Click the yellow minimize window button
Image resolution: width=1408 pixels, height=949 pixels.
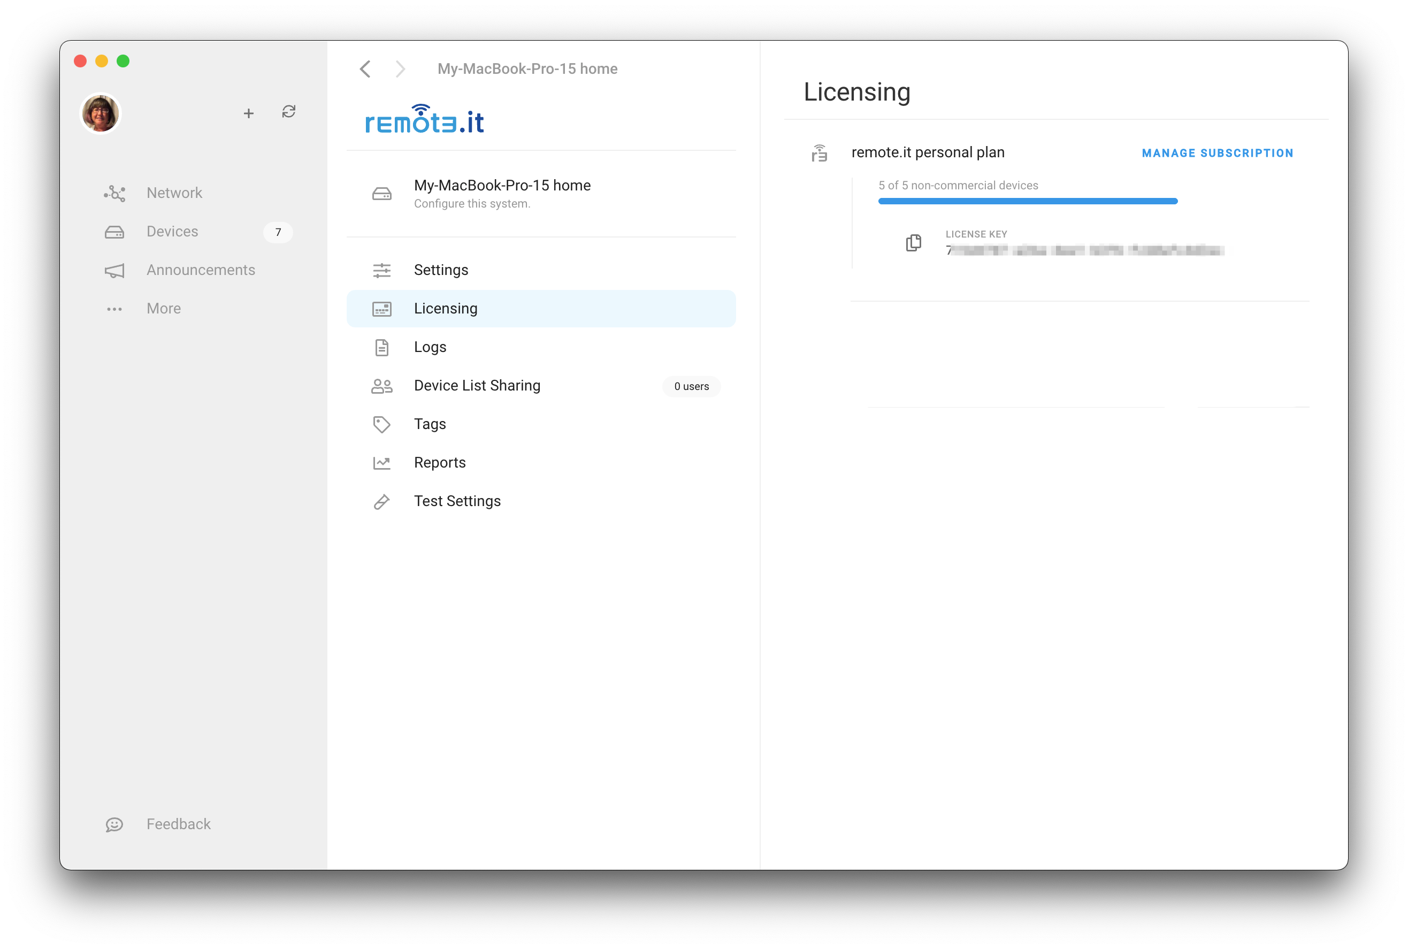(102, 61)
